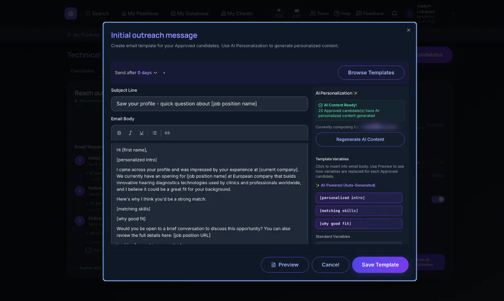Viewport: 504px width, 301px height.
Task: Insert the [personalized intro] variable
Action: [359, 198]
